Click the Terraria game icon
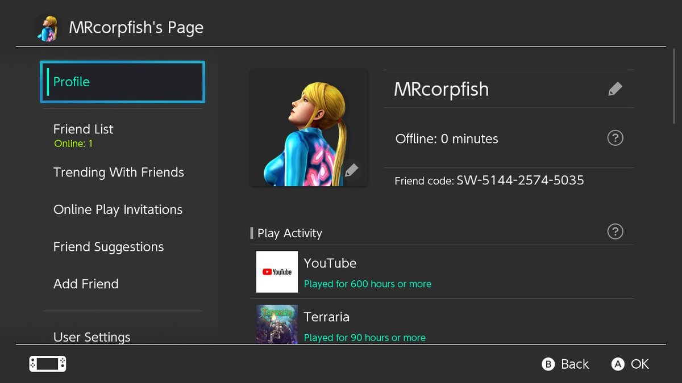 click(x=277, y=324)
